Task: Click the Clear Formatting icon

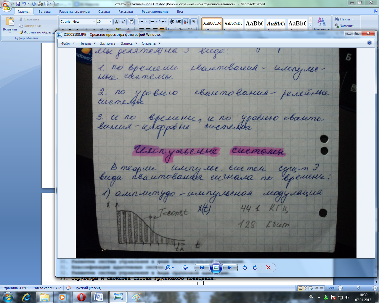Action: pyautogui.click(x=131, y=22)
